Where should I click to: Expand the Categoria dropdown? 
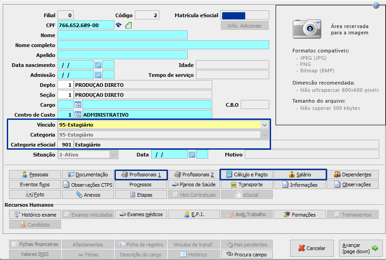[x=265, y=135]
